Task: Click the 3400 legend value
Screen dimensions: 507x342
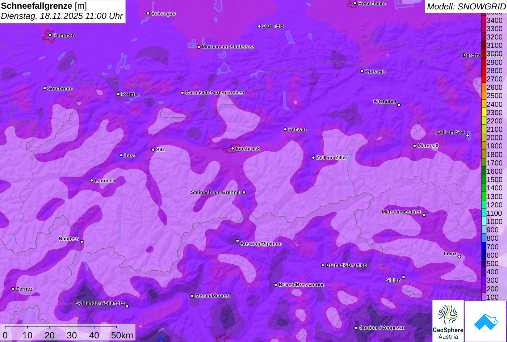Action: 495,20
